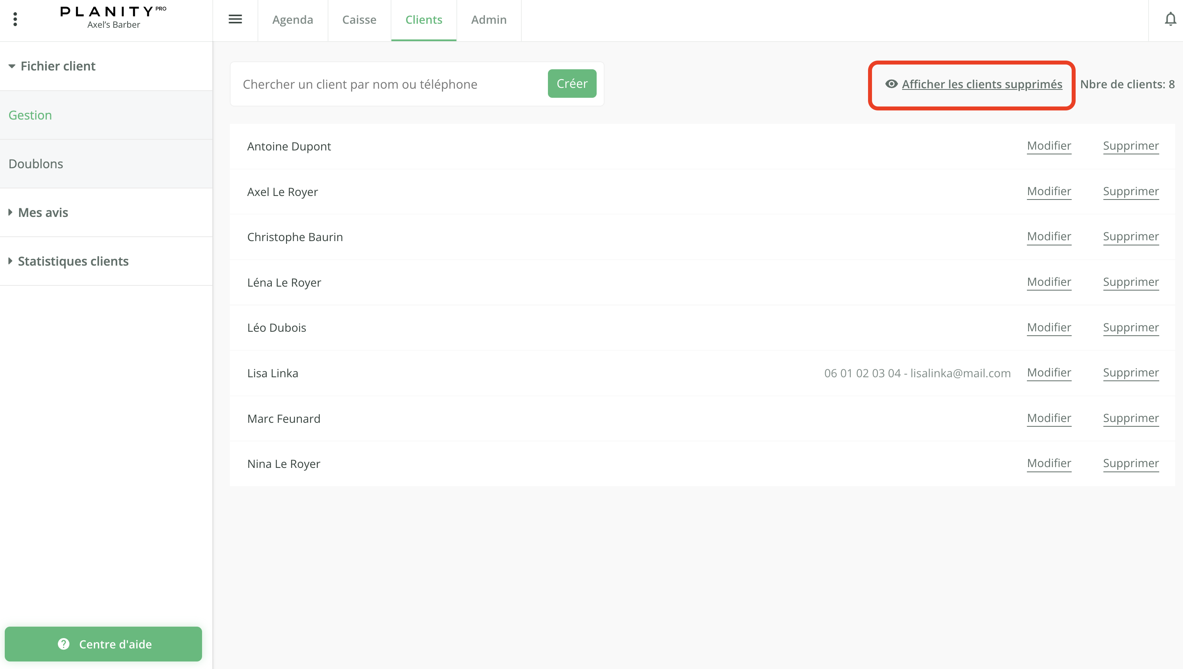This screenshot has height=669, width=1183.
Task: Click Modifier for Nina Le Royer
Action: tap(1048, 463)
